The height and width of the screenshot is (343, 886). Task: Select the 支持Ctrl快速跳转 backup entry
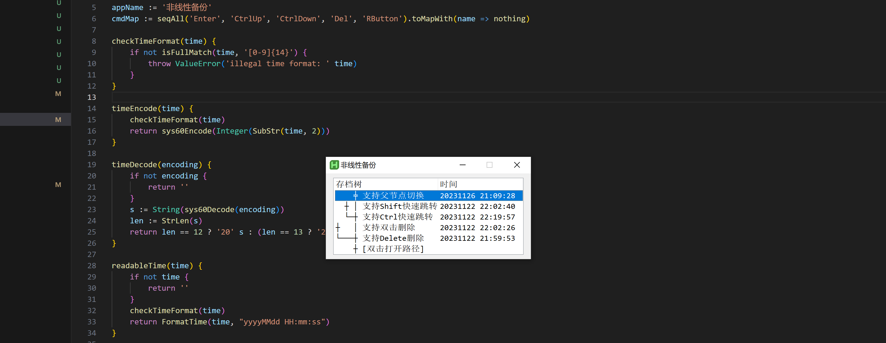397,217
